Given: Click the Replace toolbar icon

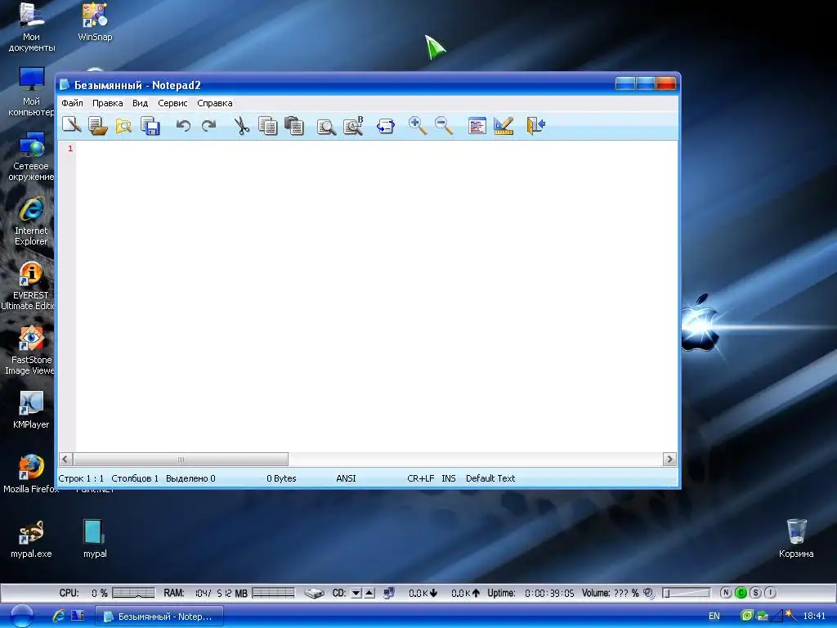Looking at the screenshot, I should click(353, 125).
